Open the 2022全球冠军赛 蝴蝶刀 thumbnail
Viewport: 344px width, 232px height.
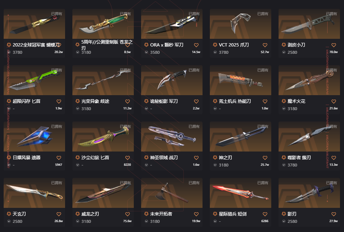(x=34, y=24)
